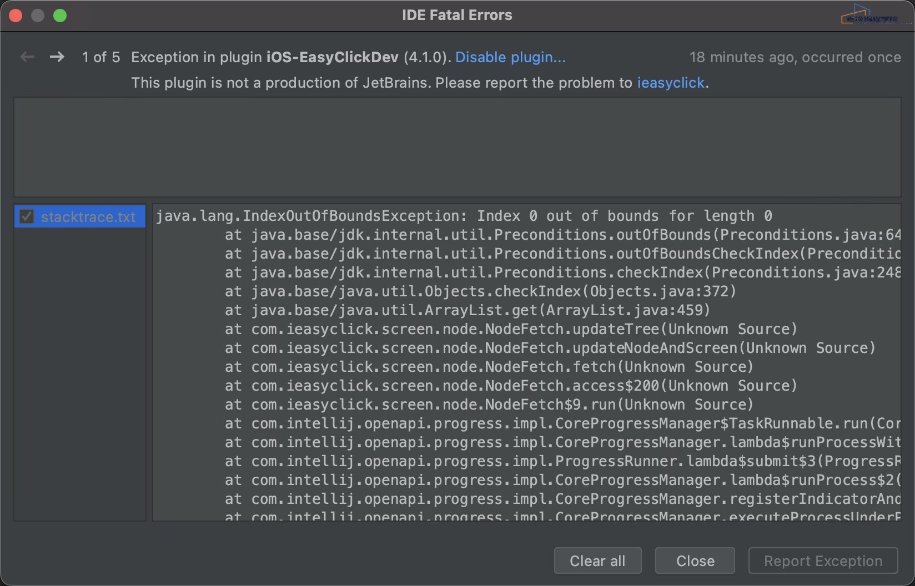Click the IDE Fatal Errors title bar
Viewport: 915px width, 586px height.
457,15
